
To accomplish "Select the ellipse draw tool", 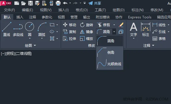I will (x=52, y=32).
